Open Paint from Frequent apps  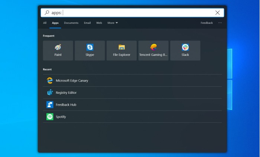[x=58, y=51]
